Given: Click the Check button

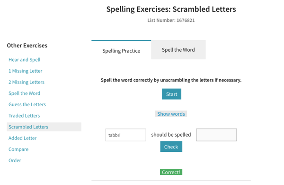Looking at the screenshot, I should pos(171,147).
